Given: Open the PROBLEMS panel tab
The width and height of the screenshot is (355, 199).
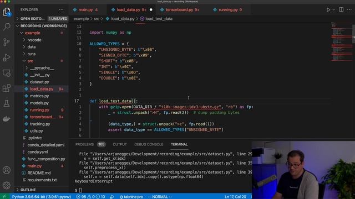Looking at the screenshot, I should click(x=84, y=144).
